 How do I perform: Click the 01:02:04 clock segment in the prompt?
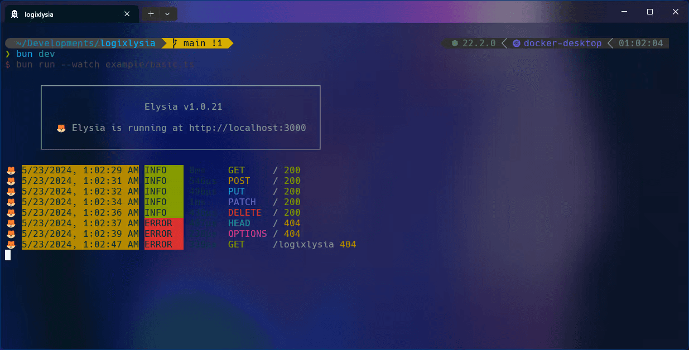tap(640, 43)
